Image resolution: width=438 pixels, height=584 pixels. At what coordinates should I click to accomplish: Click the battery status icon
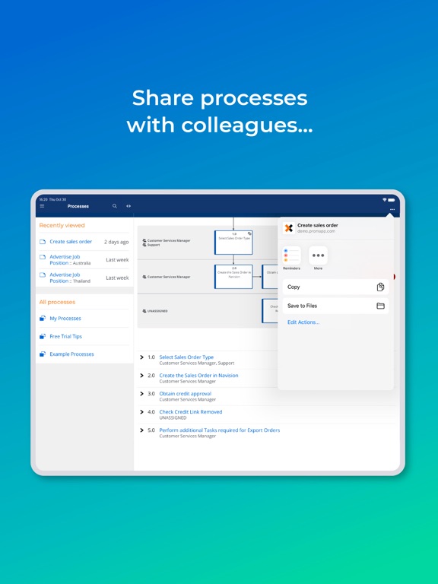point(392,200)
